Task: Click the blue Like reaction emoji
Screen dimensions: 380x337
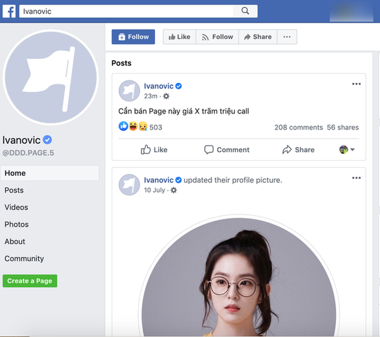Action: (x=123, y=126)
